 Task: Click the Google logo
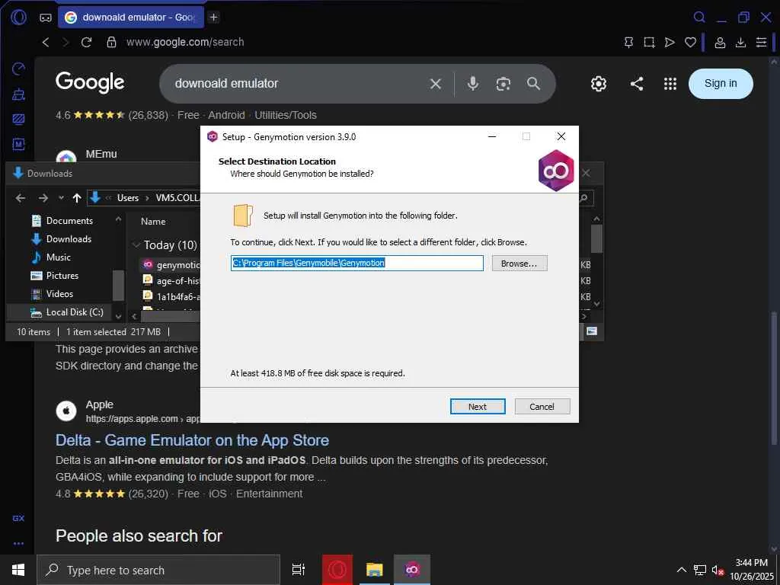click(x=90, y=82)
